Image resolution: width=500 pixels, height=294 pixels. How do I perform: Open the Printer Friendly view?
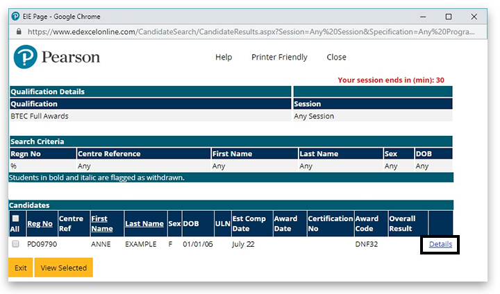(x=279, y=57)
